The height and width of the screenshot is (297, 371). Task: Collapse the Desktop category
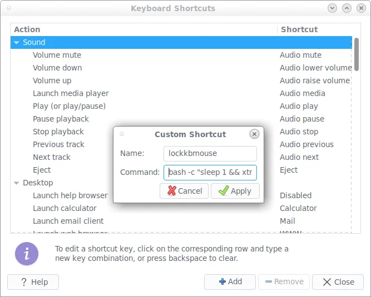[x=16, y=183]
